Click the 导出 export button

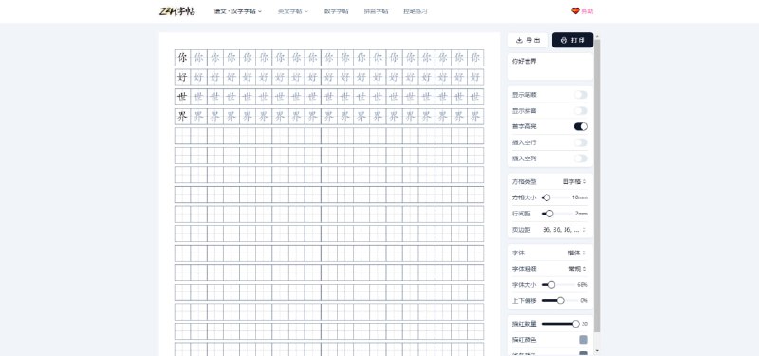point(528,40)
